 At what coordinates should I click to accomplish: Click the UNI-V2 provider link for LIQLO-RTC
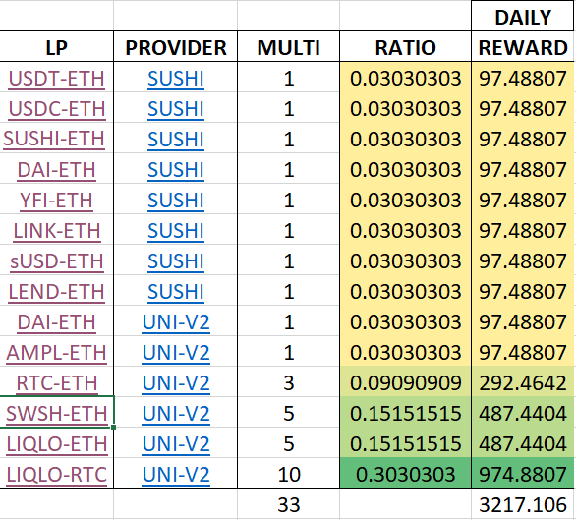[176, 475]
